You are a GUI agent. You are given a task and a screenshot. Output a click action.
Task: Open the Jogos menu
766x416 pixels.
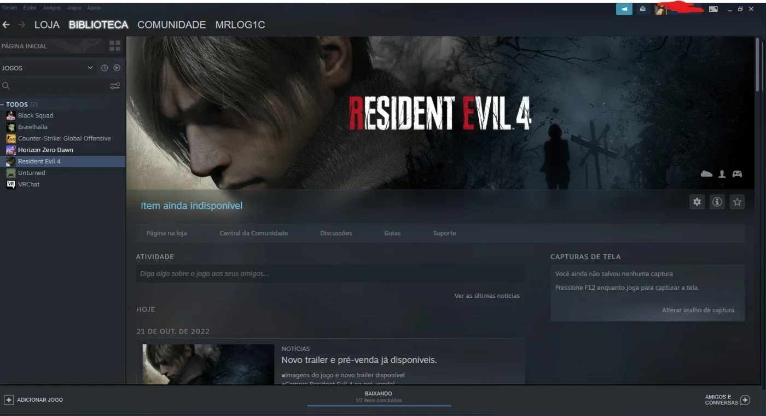[x=74, y=8]
